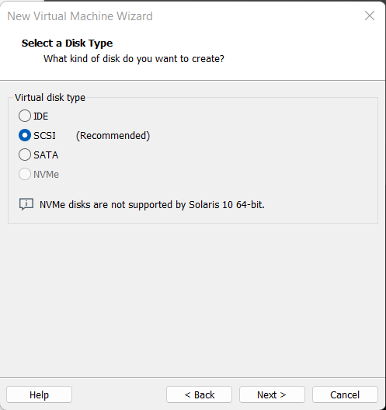Screen dimensions: 386x410
Task: Click the New Virtual Machine Wizard title
Action: [80, 16]
